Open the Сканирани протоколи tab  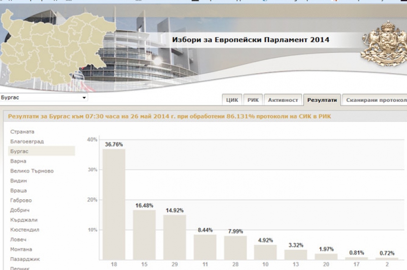[375, 100]
